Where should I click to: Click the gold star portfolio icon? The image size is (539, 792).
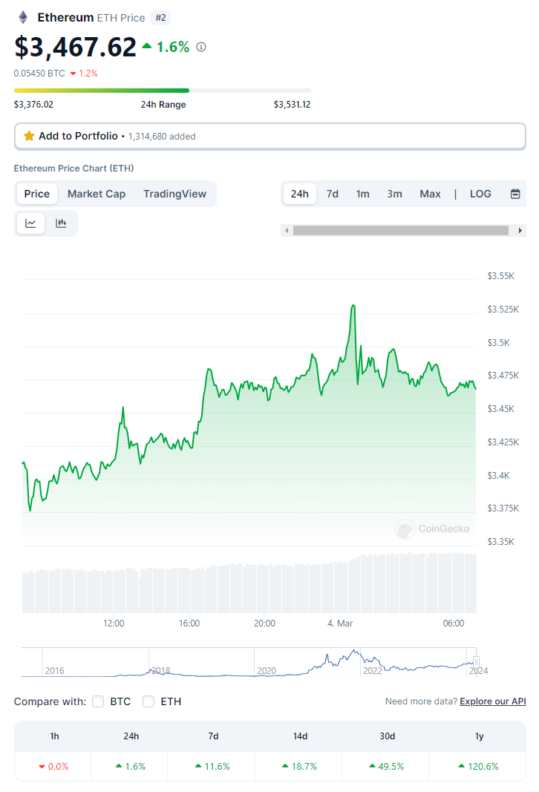tap(29, 136)
